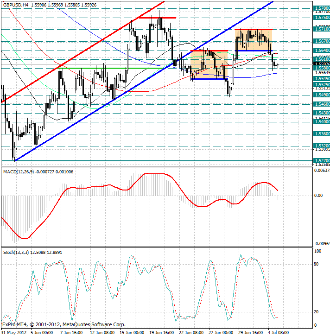Select the 1.5750 price level label
The image size is (330, 336).
[x=322, y=17]
